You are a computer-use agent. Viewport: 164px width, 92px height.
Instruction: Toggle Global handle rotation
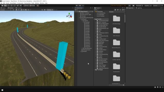click(x=32, y=6)
